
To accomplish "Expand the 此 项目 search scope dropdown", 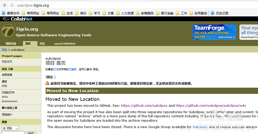I will click(x=11, y=128).
